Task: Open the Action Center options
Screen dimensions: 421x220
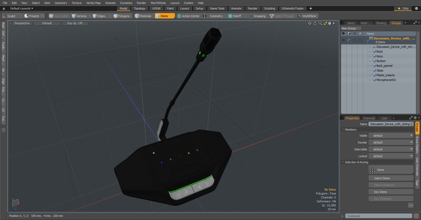Action: (188, 16)
